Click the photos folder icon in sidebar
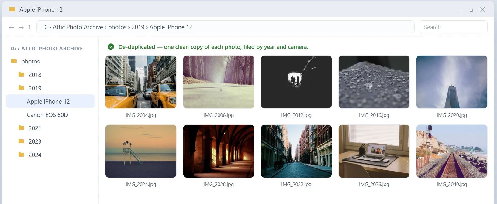Image resolution: width=497 pixels, height=204 pixels. 14,61
